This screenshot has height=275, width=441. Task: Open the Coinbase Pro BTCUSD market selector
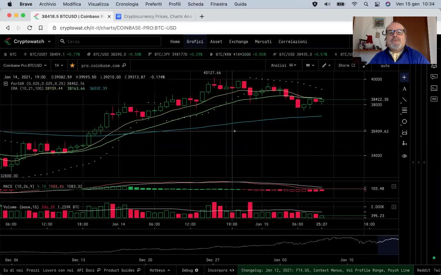[x=25, y=65]
